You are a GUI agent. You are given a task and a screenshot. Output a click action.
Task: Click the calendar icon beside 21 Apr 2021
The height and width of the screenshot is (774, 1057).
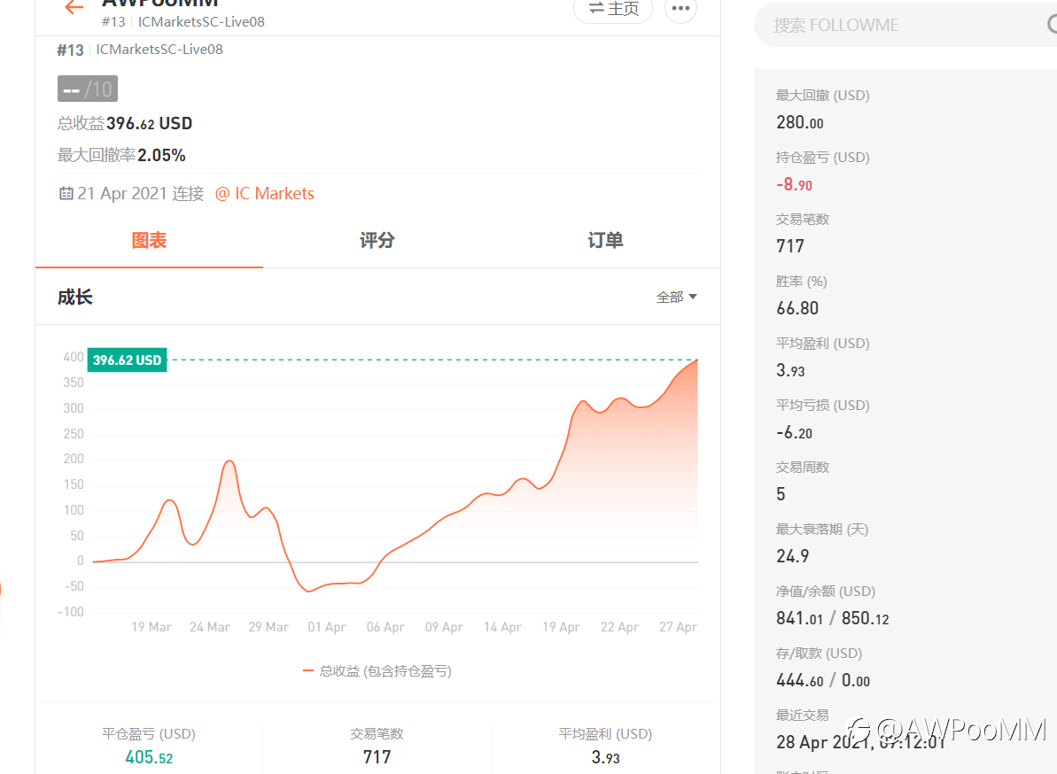point(66,193)
